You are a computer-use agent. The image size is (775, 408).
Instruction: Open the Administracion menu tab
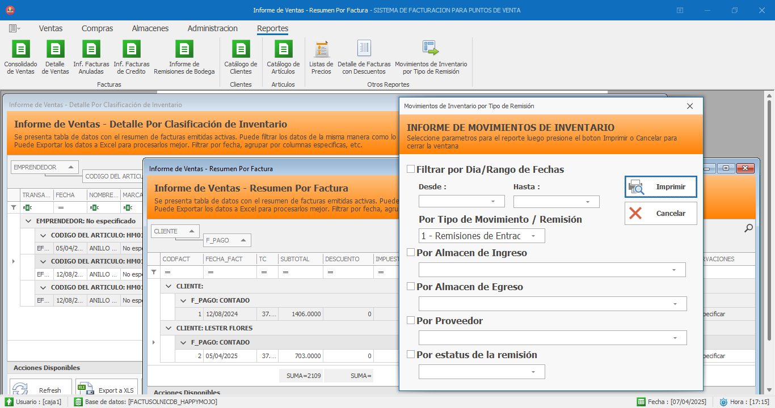click(213, 28)
